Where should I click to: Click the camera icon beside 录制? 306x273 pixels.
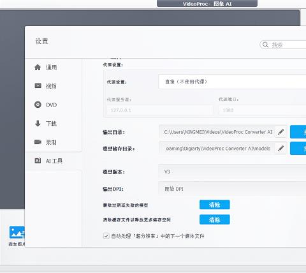coord(38,142)
